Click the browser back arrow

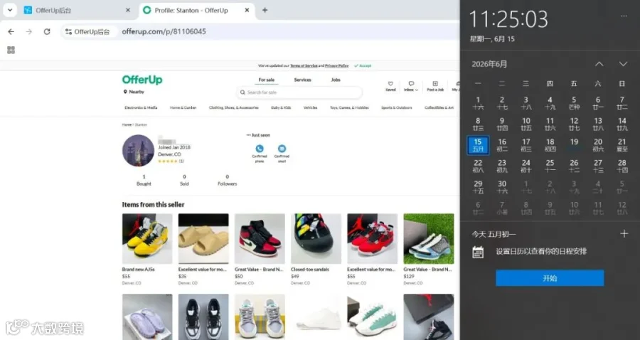(x=11, y=31)
